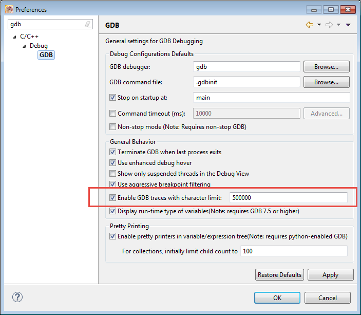
Task: Toggle Terminate GDB when last process exits
Action: [112, 152]
